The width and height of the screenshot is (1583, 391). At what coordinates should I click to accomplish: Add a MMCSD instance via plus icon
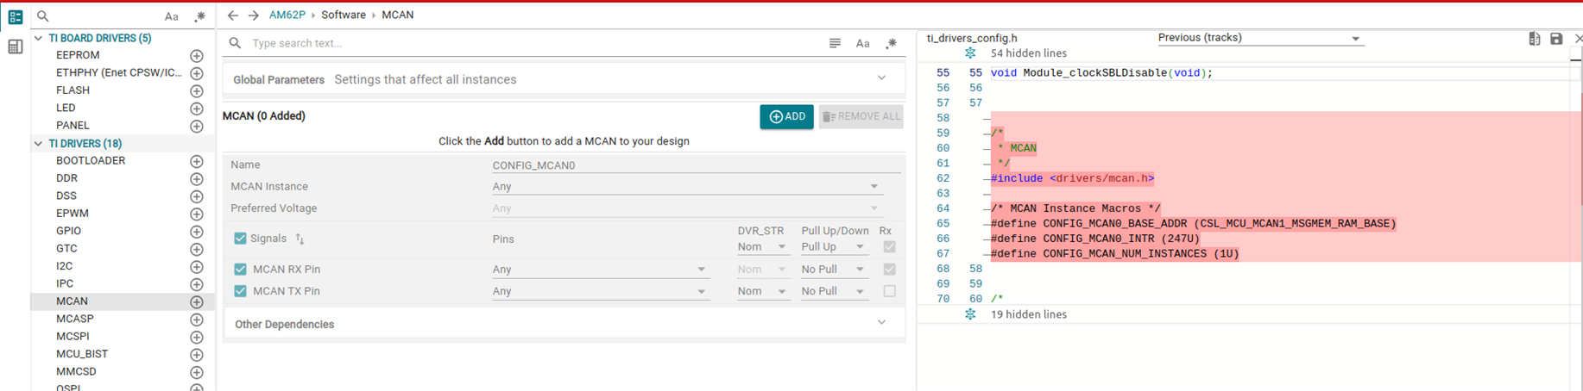(x=197, y=373)
